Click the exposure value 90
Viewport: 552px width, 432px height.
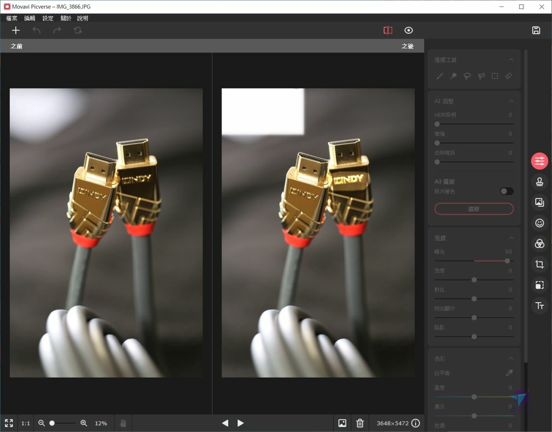(x=508, y=252)
